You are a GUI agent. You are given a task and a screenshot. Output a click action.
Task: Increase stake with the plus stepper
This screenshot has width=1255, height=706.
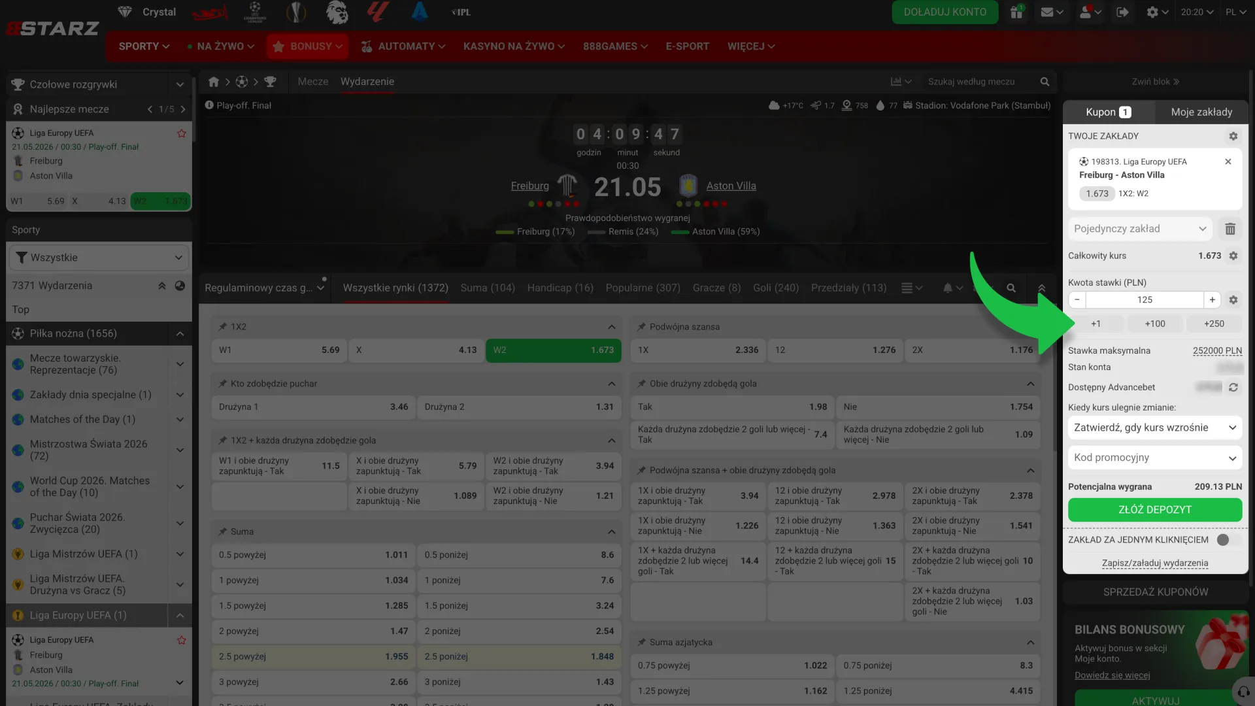point(1212,299)
